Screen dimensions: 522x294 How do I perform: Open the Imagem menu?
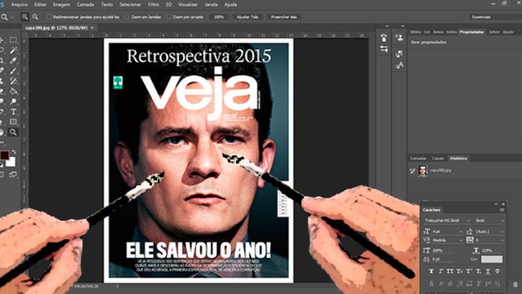coord(61,5)
